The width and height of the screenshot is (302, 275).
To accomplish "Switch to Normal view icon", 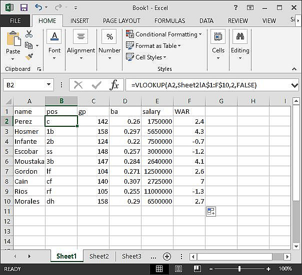I will 159,269.
